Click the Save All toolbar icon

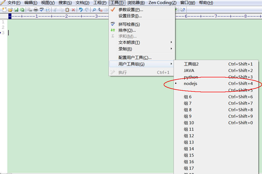coord(23,9)
